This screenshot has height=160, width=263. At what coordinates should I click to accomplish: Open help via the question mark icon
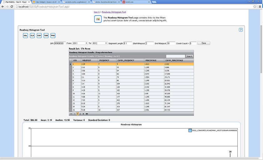coord(241,30)
